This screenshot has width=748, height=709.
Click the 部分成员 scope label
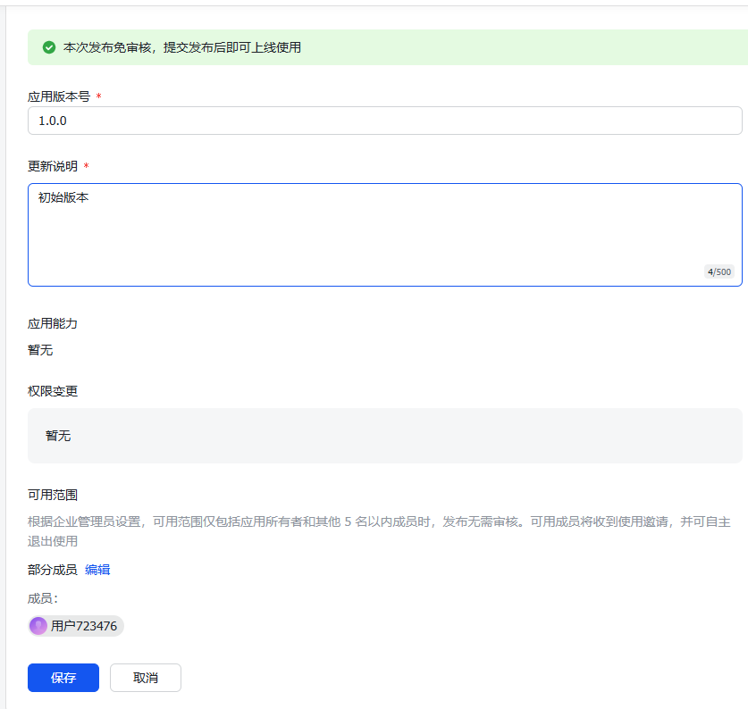(x=53, y=570)
